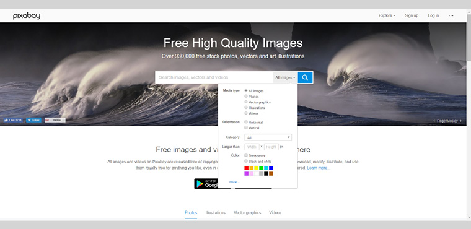
Task: Switch to the Vector graphics tab
Action: [247, 212]
